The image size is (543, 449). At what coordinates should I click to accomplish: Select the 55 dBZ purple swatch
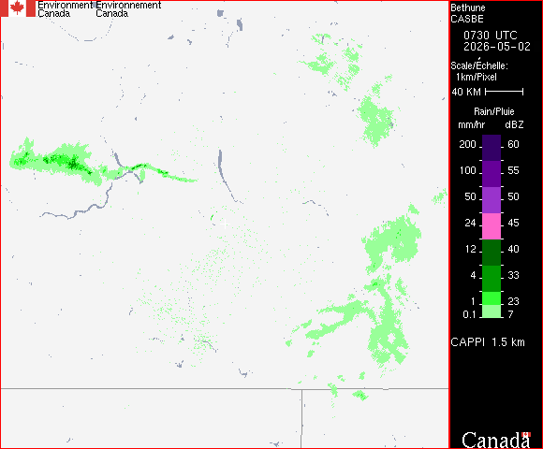492,174
